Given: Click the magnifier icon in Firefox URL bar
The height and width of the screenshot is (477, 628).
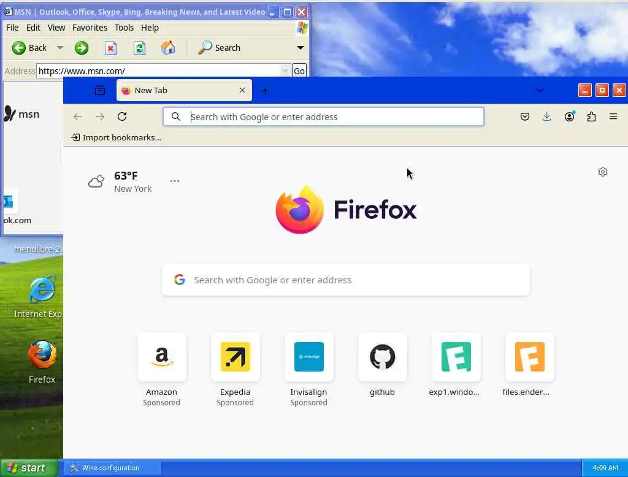Looking at the screenshot, I should (x=175, y=116).
